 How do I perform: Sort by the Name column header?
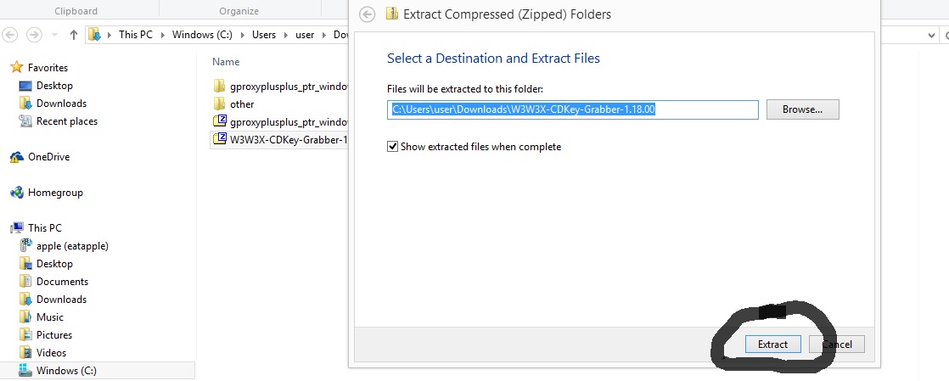[x=226, y=62]
